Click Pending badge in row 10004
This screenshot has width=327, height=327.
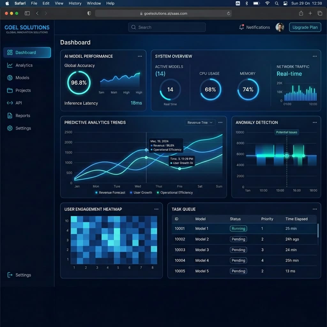[x=238, y=260]
